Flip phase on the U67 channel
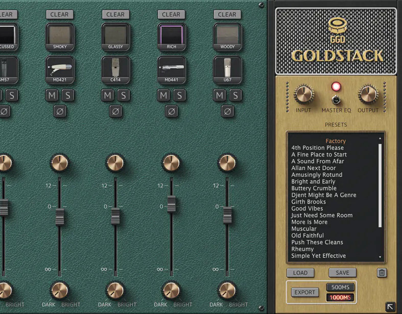Viewport: 402px width, 314px height. click(x=227, y=111)
